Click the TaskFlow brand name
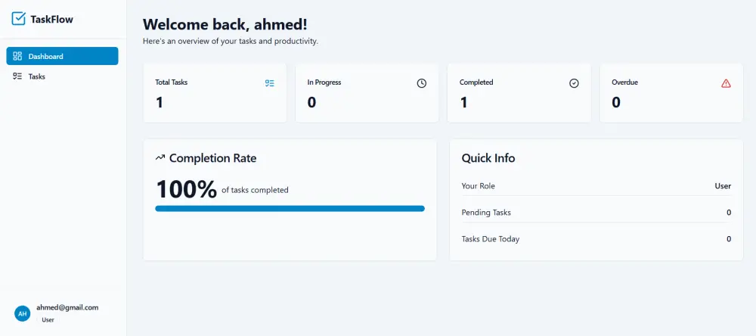756x336 pixels. 51,20
